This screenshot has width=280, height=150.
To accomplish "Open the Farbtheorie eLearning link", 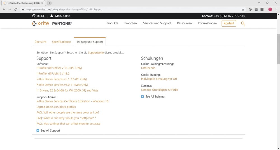I will tap(148, 68).
